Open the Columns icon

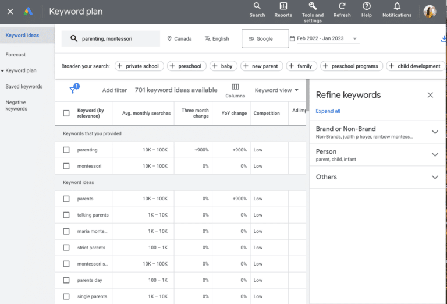click(235, 90)
